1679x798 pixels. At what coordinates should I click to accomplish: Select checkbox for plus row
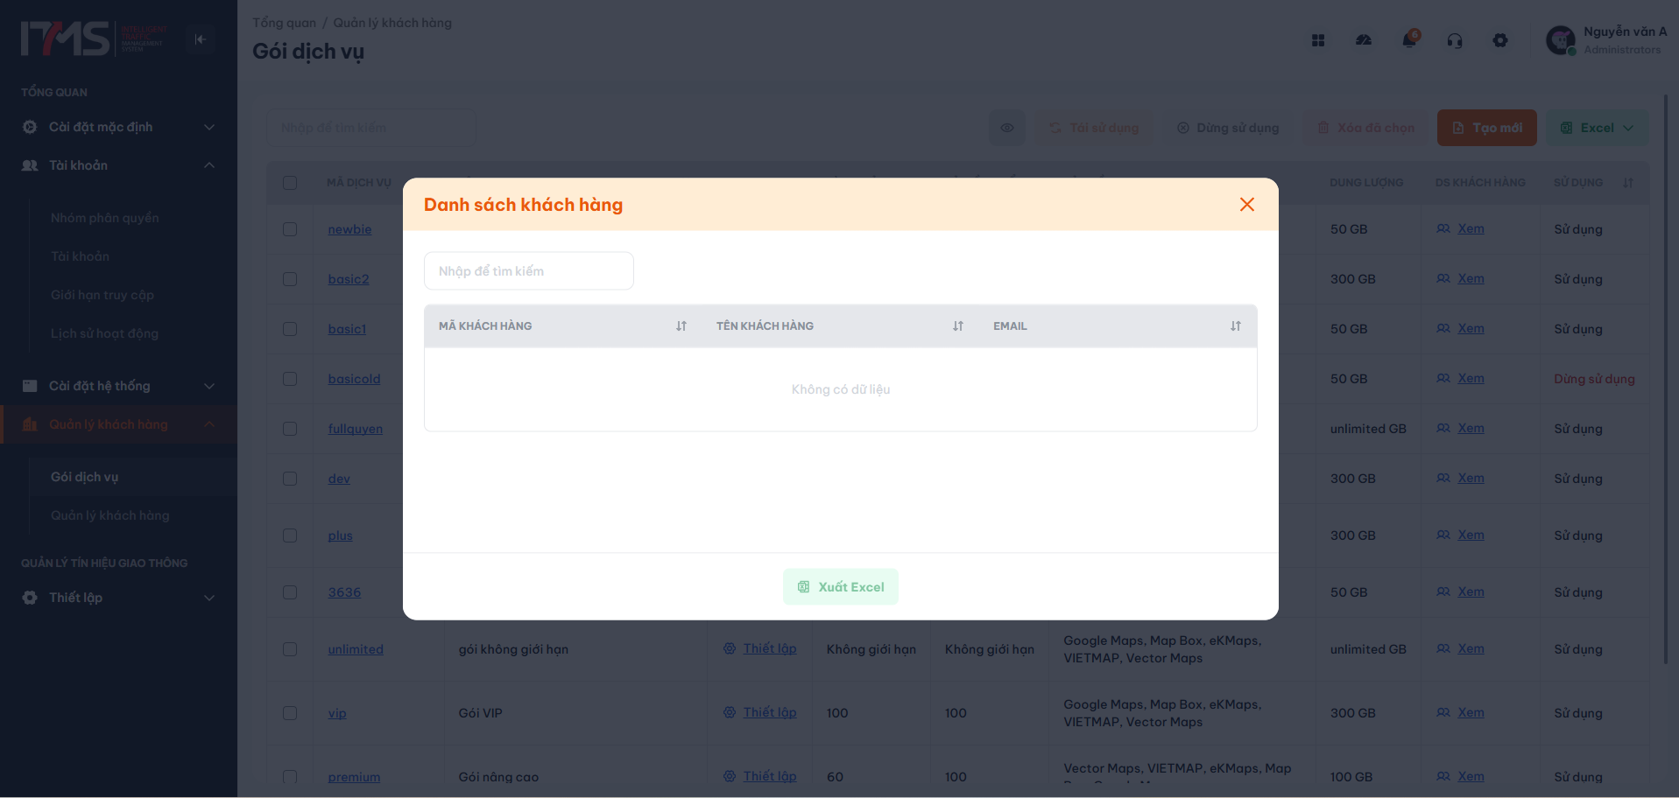point(290,535)
